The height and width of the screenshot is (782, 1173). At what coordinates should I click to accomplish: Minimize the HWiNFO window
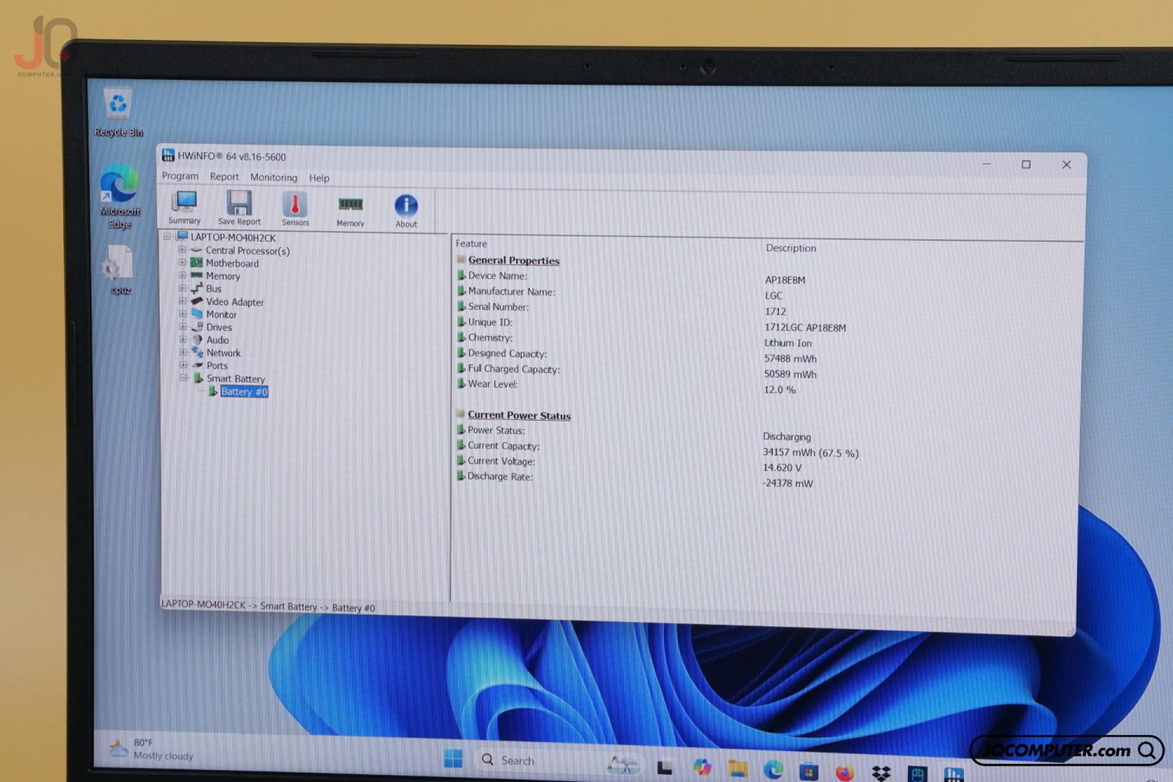(x=987, y=163)
